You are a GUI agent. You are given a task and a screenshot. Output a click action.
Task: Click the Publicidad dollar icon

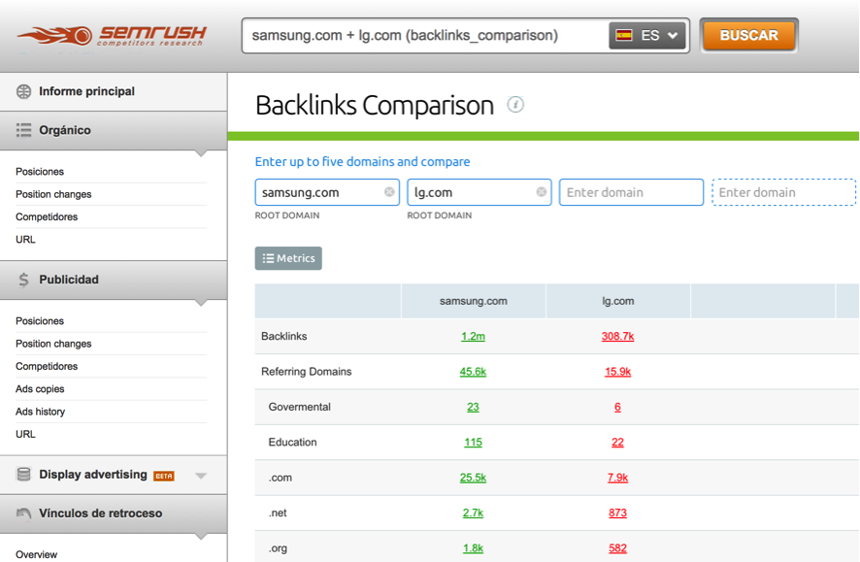(21, 281)
